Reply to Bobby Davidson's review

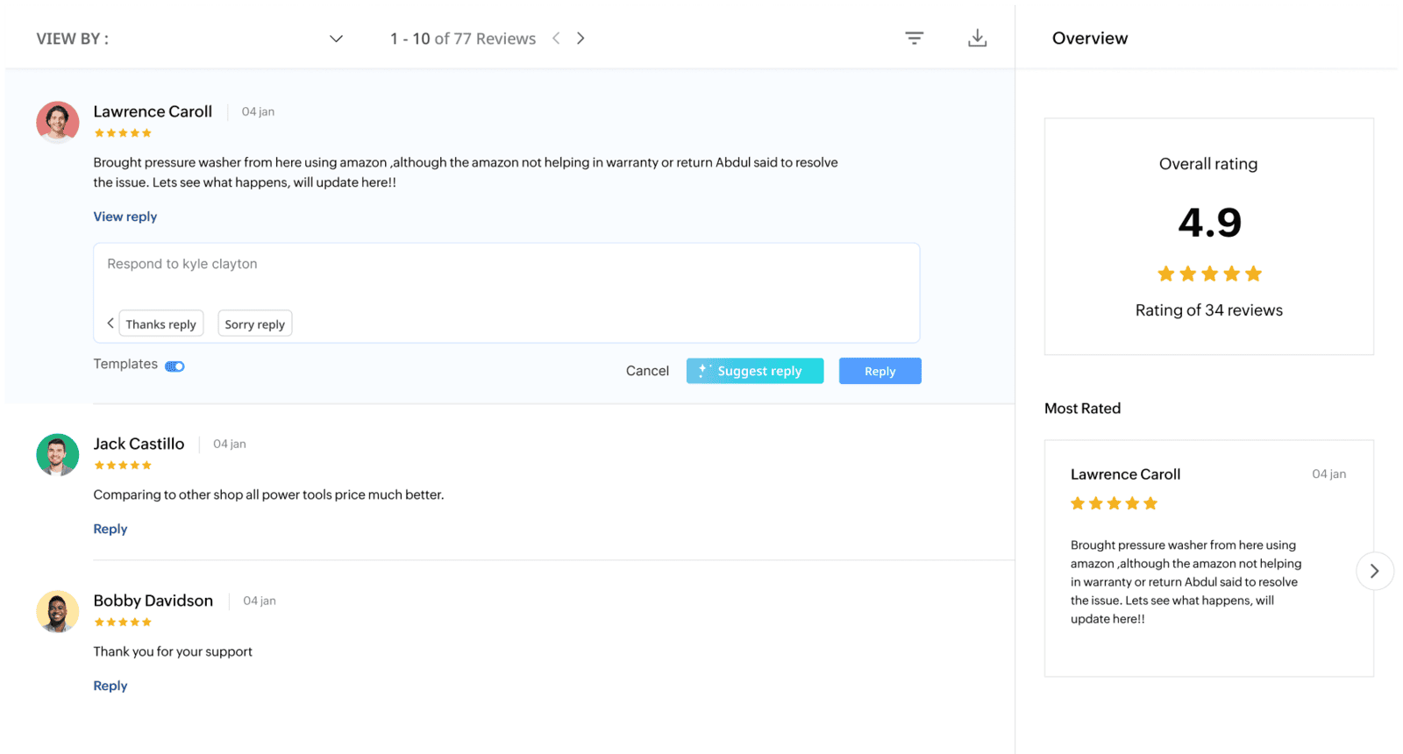(110, 686)
